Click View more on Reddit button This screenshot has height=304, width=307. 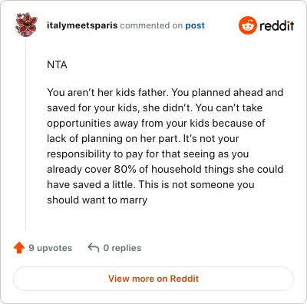point(153,279)
